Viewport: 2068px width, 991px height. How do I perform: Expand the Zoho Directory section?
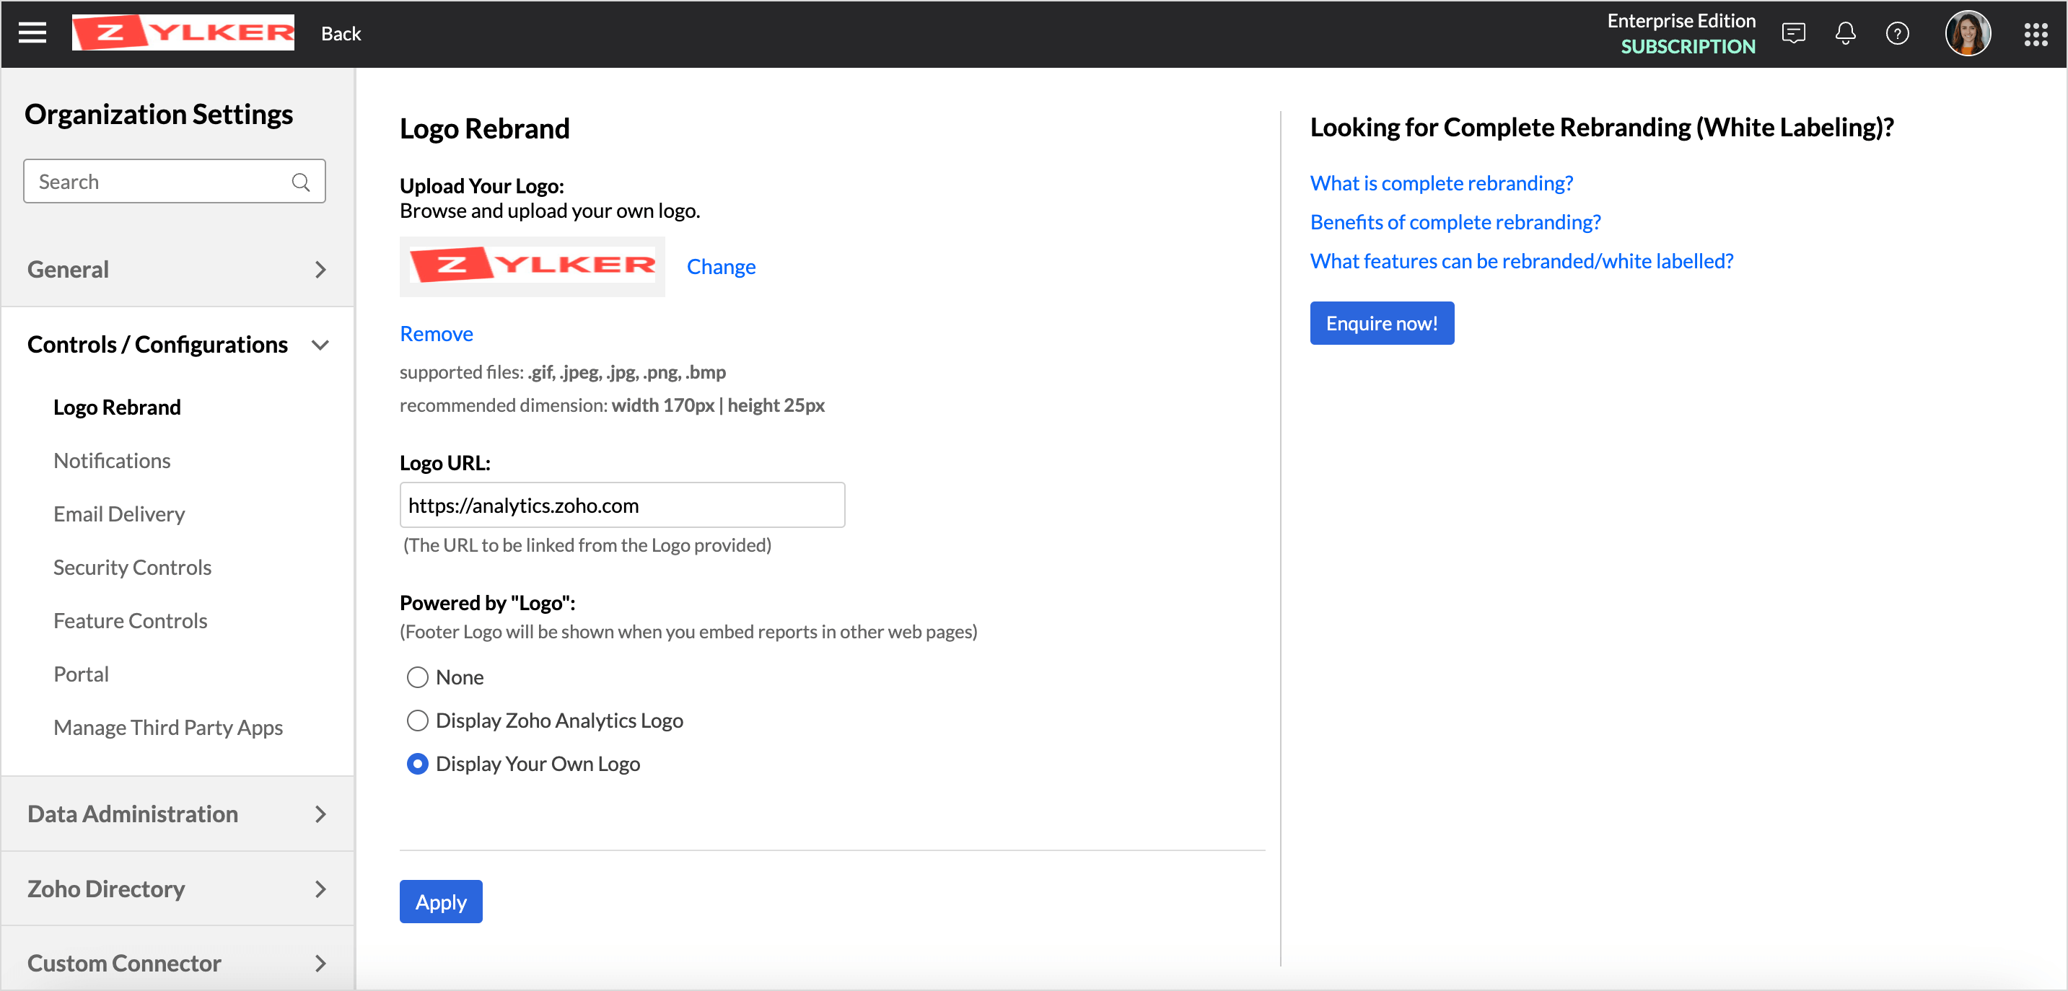click(178, 889)
